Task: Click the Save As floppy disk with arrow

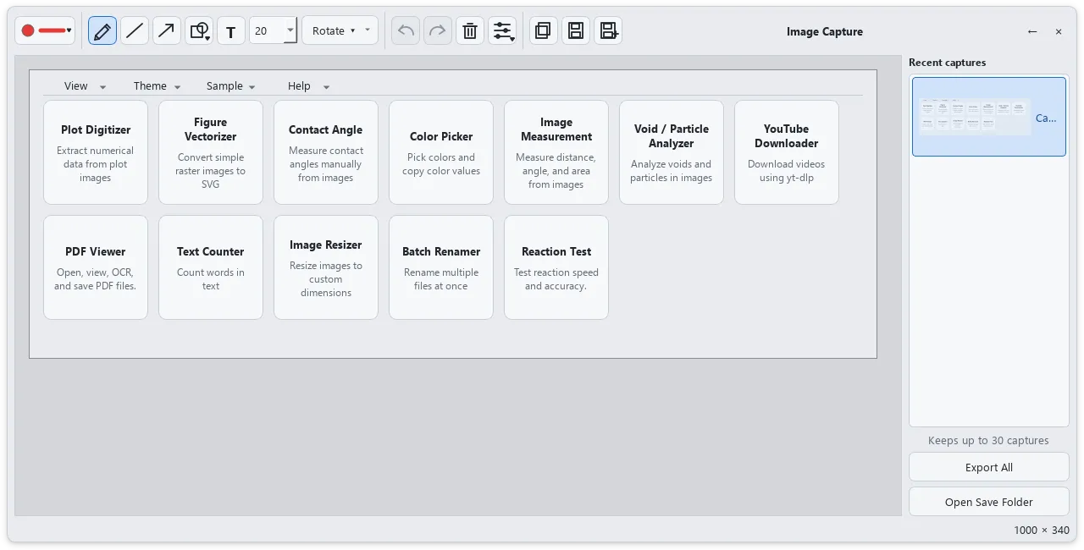Action: pyautogui.click(x=608, y=31)
